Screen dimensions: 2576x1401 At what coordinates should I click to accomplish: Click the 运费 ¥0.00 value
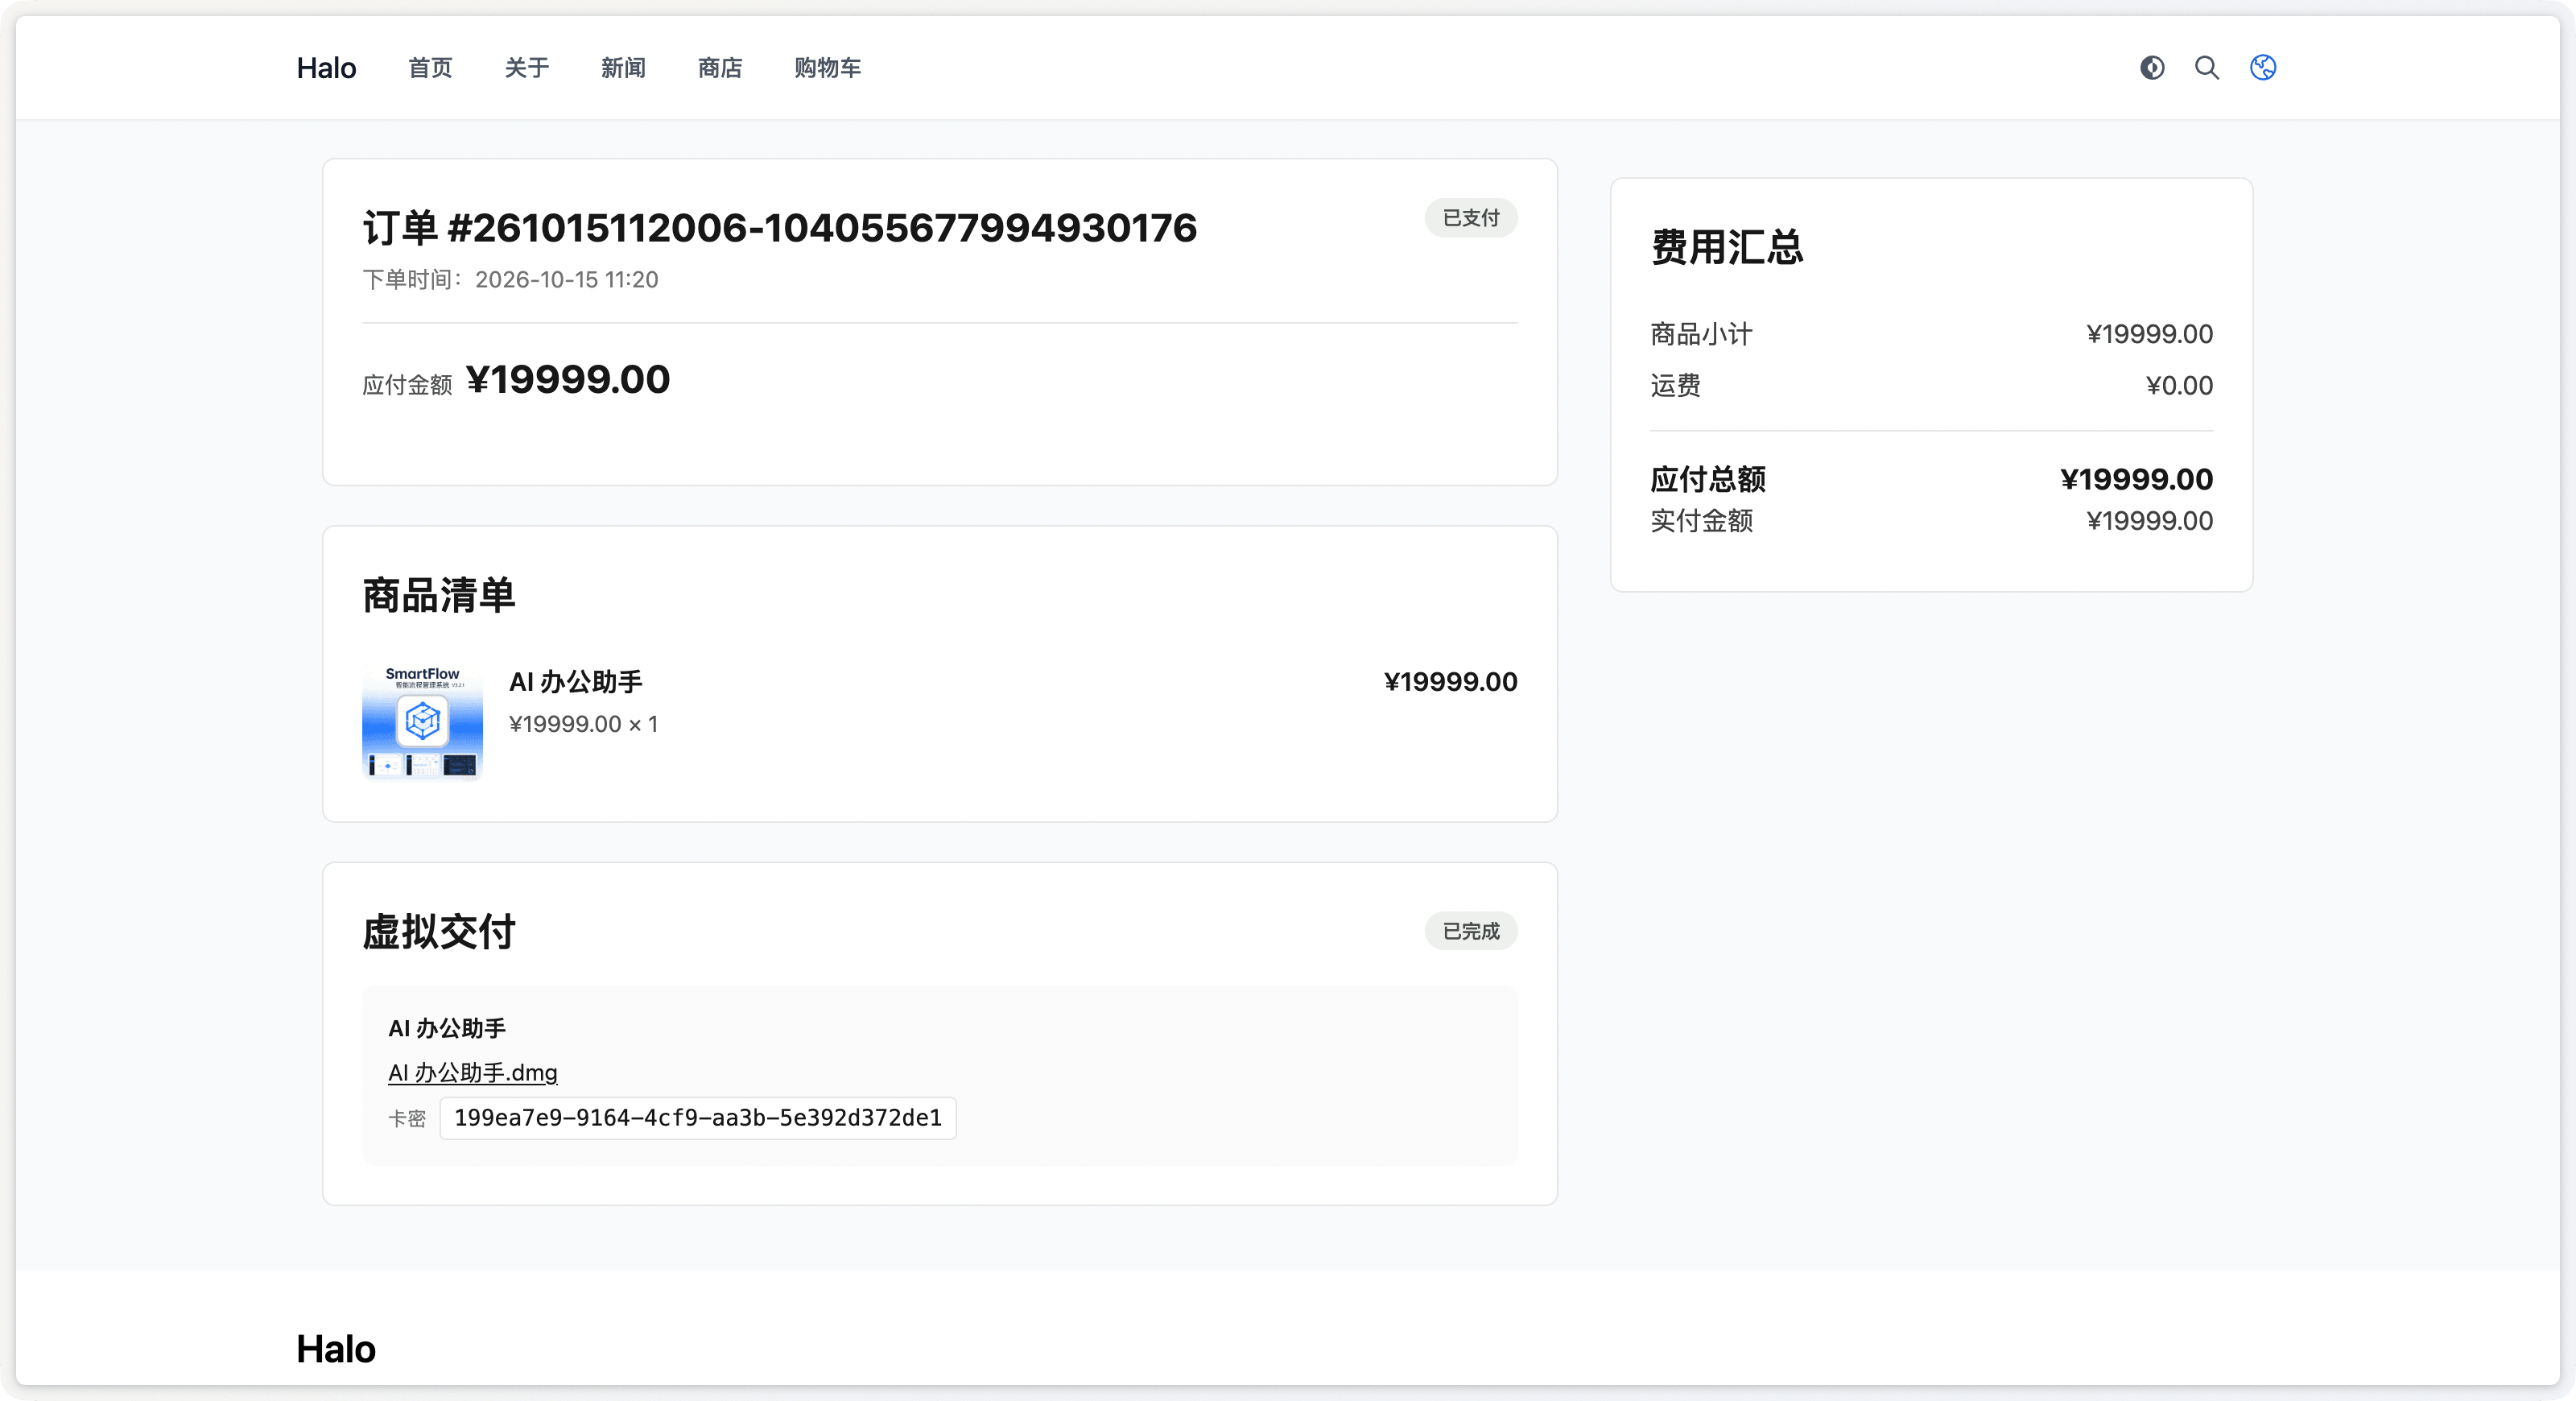2179,386
